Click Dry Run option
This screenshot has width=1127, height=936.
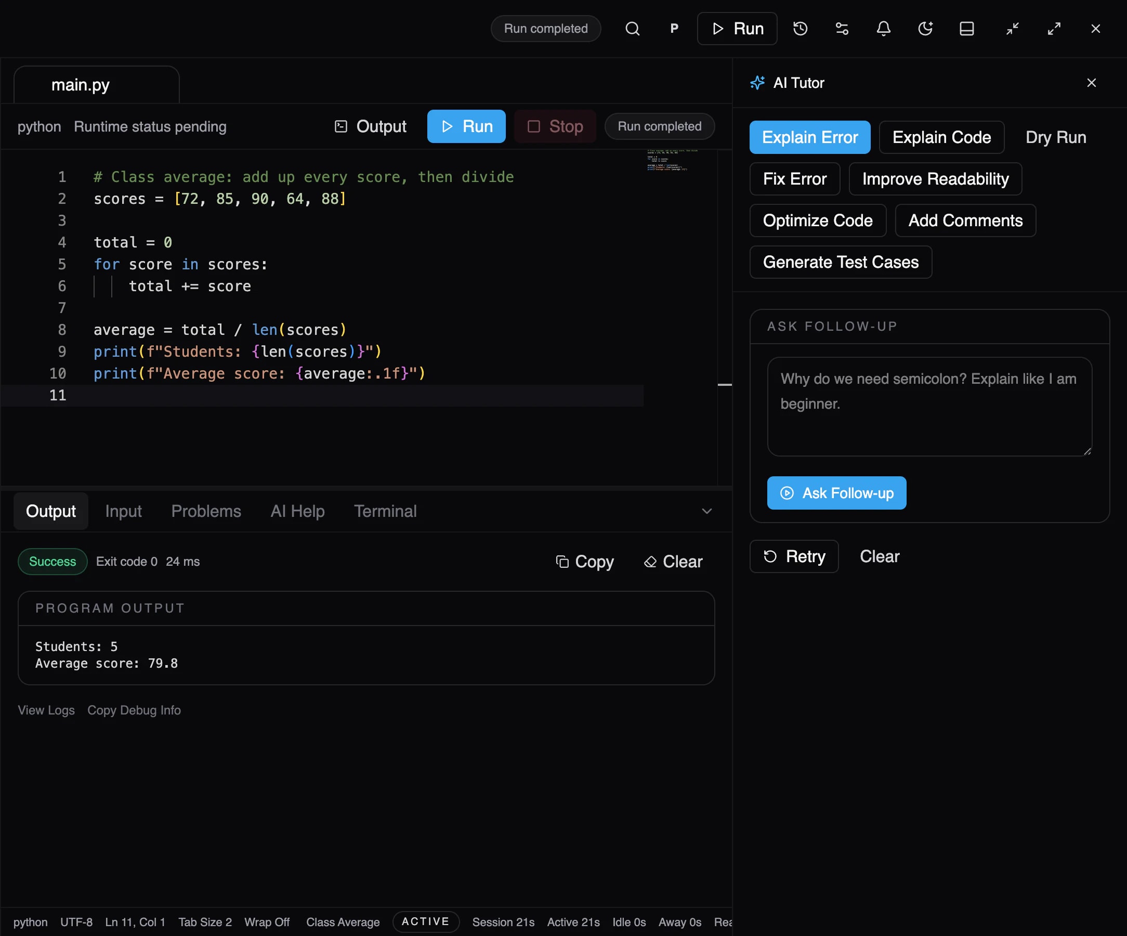(x=1056, y=137)
